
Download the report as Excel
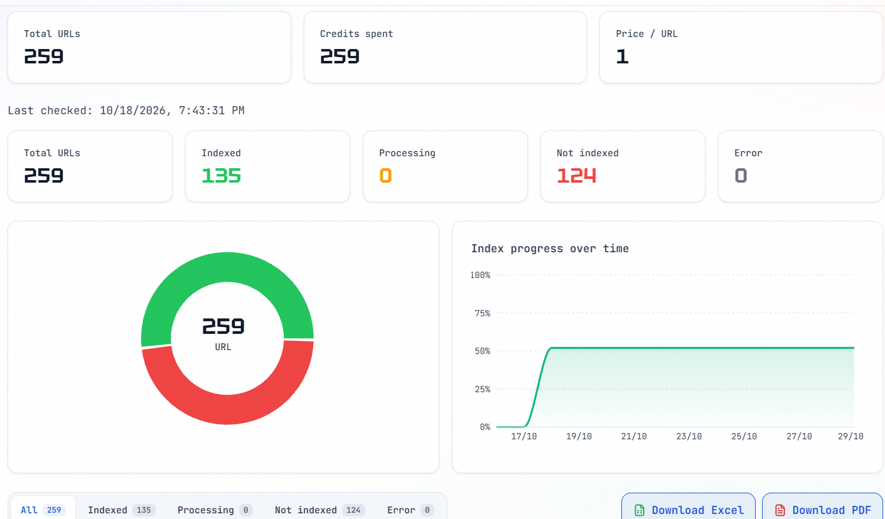click(689, 507)
